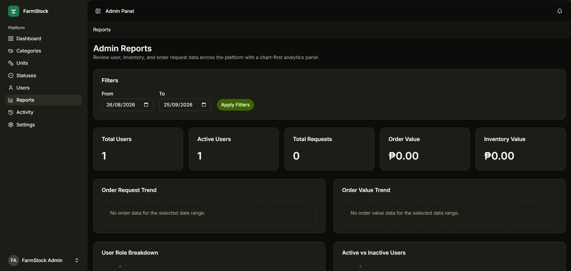
Task: Click the FarmStock brand name
Action: coord(36,11)
